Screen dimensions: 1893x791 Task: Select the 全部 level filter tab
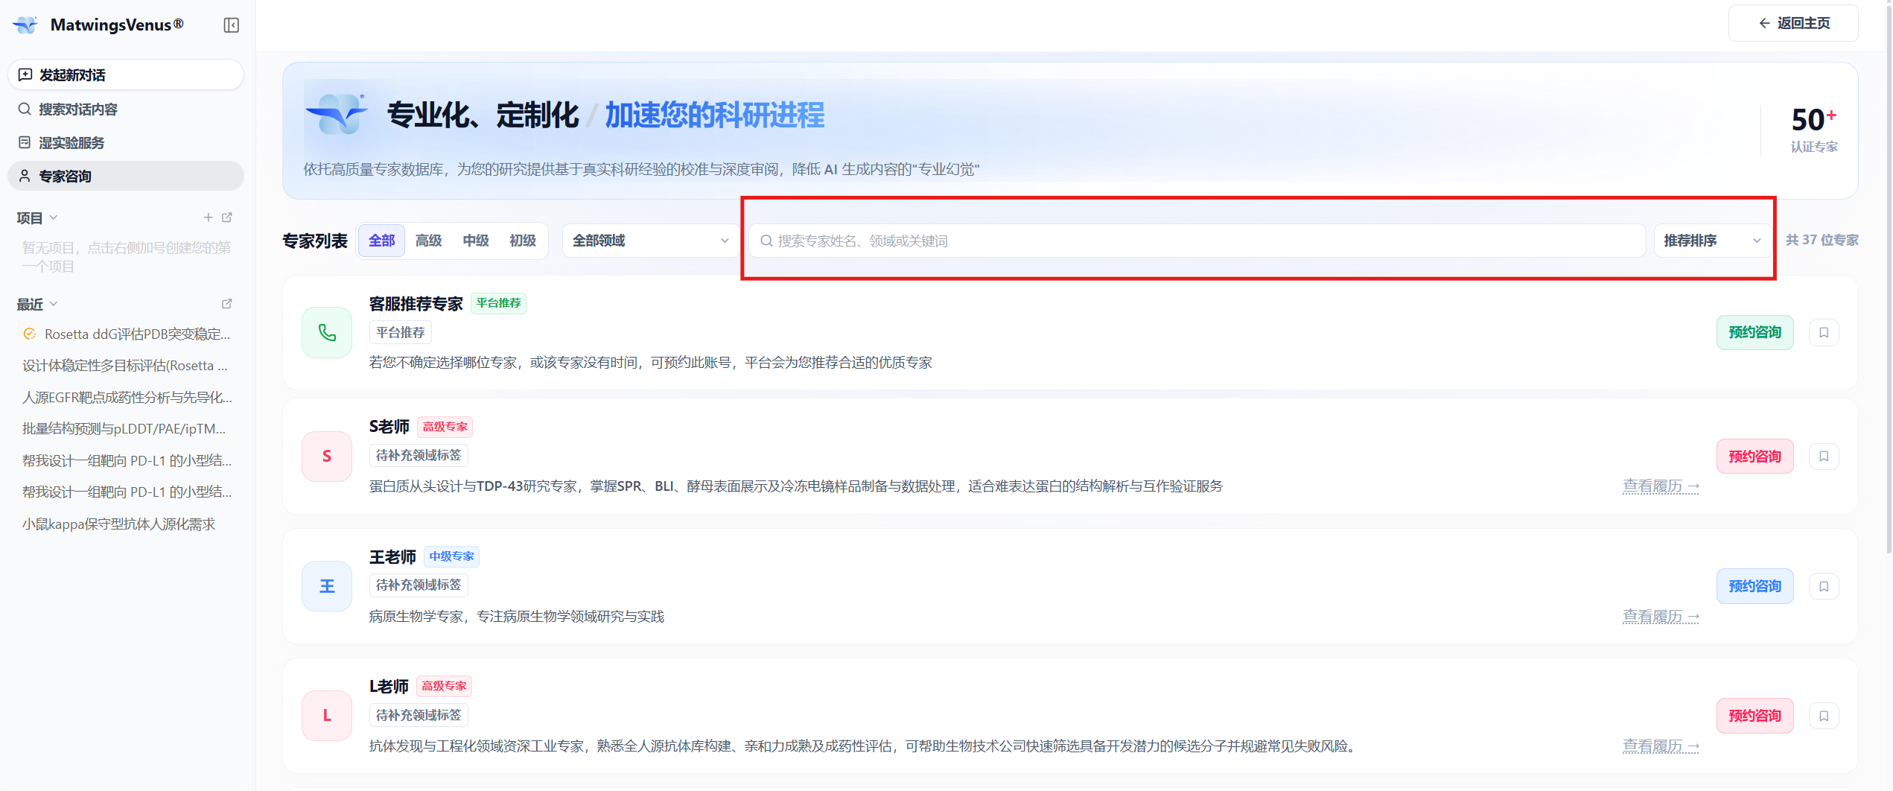[381, 241]
